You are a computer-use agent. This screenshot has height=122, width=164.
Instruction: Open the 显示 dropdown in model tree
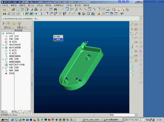(x=8, y=27)
